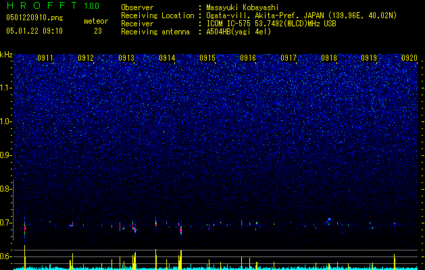Viewport: 425px width, 270px height.
Task: Select observer name Masayuki Kobayashi
Action: point(243,7)
